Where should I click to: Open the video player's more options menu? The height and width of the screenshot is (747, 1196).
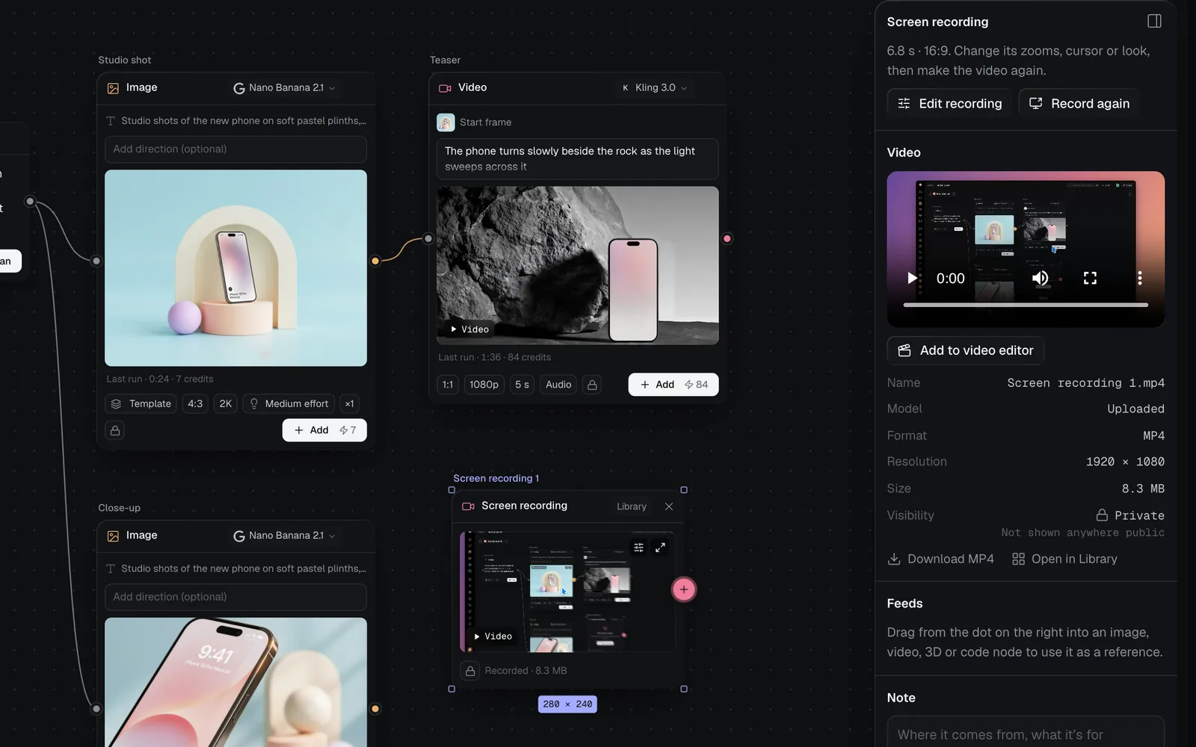(1139, 278)
